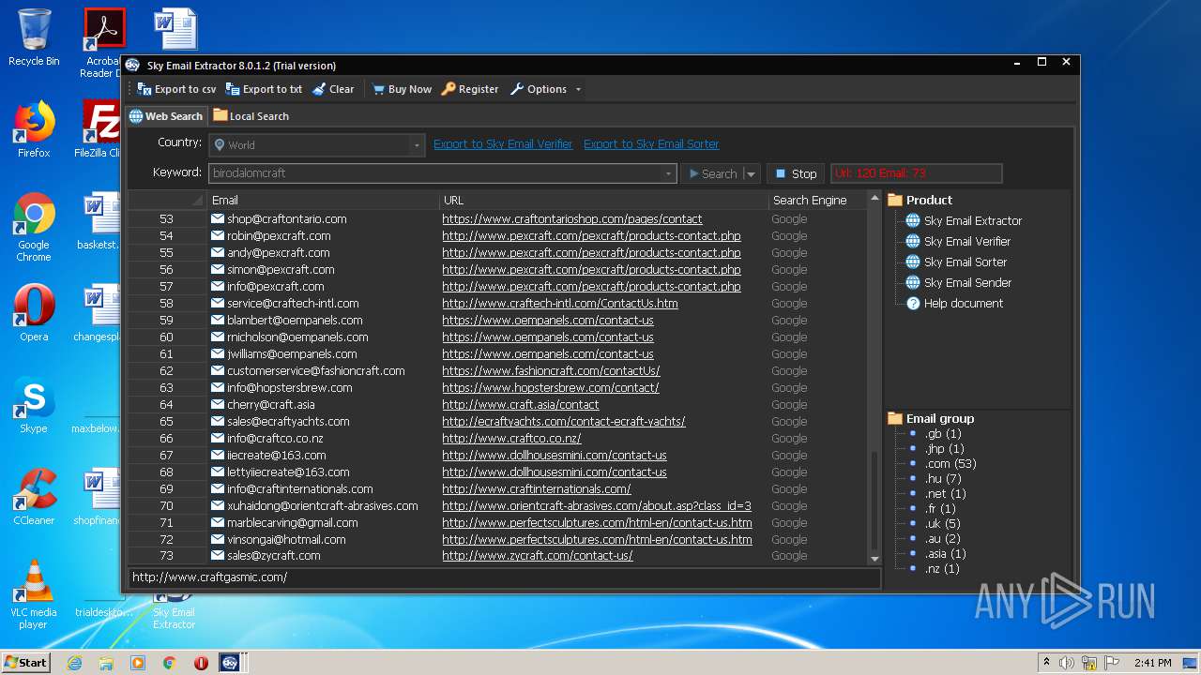The width and height of the screenshot is (1201, 675).
Task: Open the craftontarioshop.com contact URL
Action: pos(572,219)
